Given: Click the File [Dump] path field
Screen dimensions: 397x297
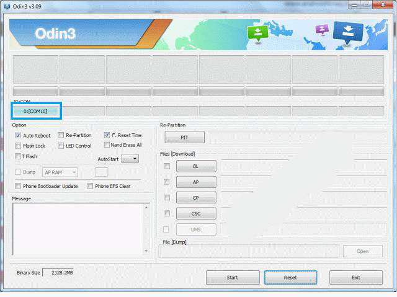Looking at the screenshot, I should (249, 251).
